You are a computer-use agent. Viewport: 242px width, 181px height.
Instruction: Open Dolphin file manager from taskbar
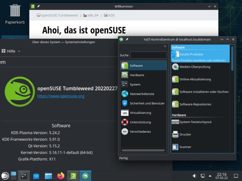(48, 176)
